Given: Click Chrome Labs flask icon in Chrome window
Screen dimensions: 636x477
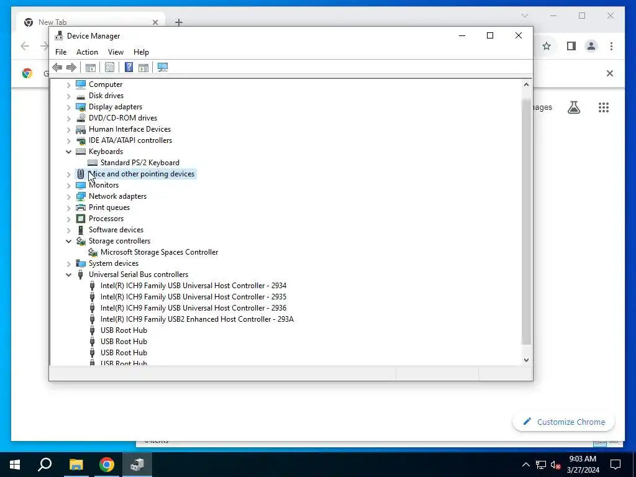Looking at the screenshot, I should pos(573,107).
